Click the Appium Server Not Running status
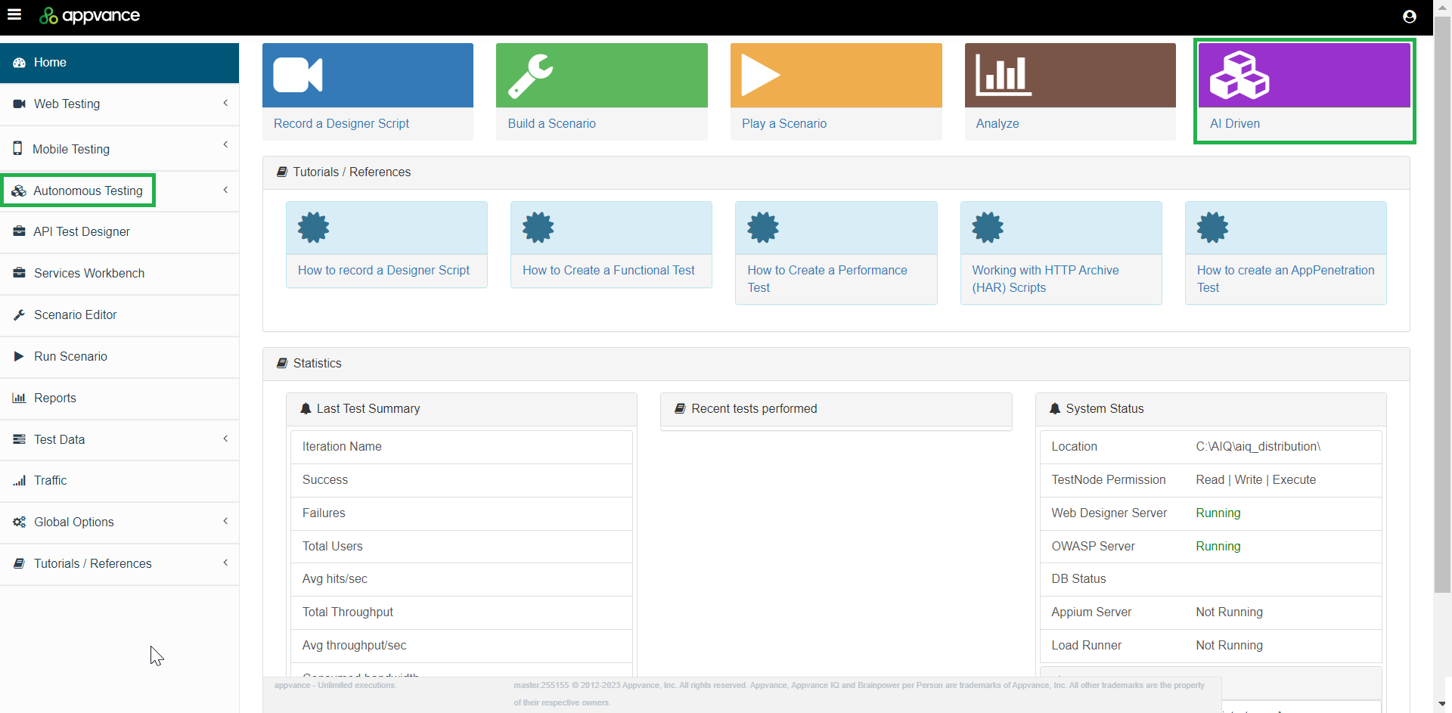The width and height of the screenshot is (1452, 713). coord(1229,612)
